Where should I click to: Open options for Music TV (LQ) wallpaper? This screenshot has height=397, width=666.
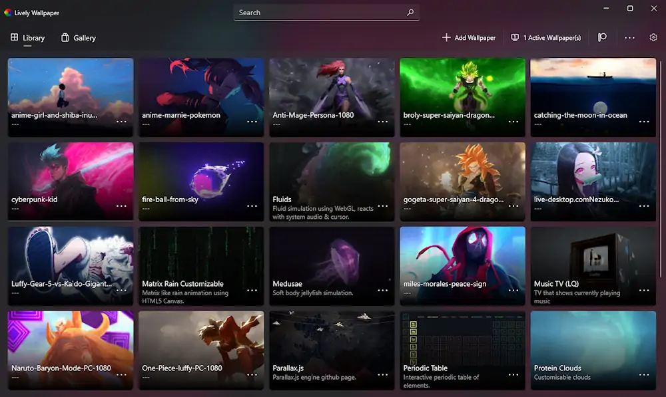(644, 291)
